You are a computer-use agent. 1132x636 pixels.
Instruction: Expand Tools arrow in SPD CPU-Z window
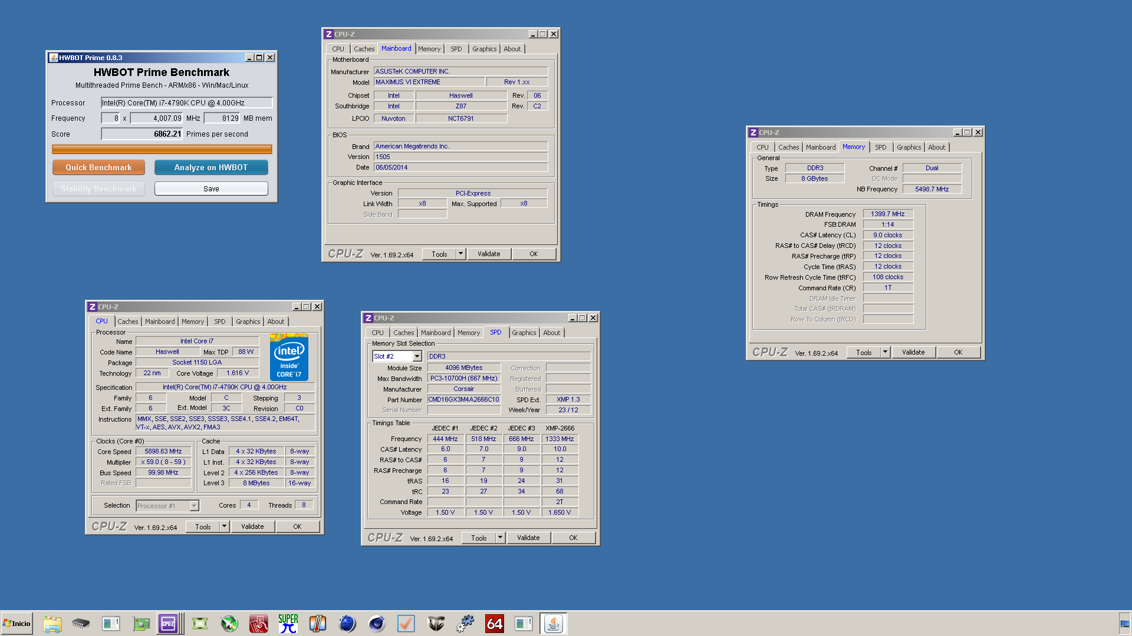pos(501,538)
